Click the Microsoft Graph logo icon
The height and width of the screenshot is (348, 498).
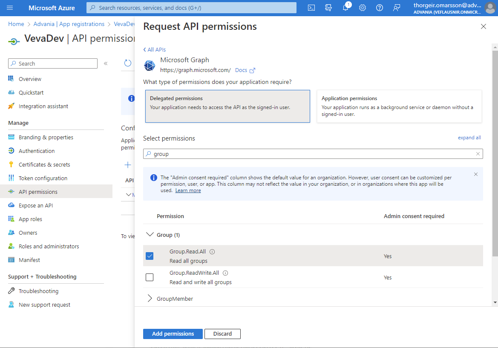150,65
